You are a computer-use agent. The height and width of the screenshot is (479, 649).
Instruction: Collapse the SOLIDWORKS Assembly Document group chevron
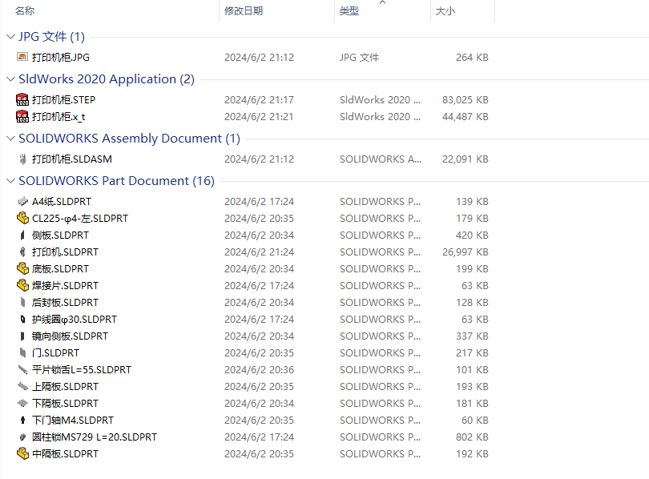(x=10, y=139)
